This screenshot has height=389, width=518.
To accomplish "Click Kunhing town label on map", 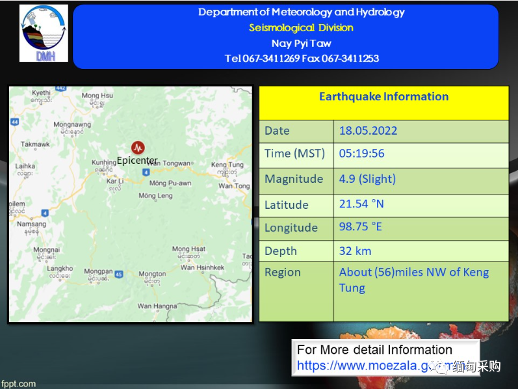I will (104, 163).
